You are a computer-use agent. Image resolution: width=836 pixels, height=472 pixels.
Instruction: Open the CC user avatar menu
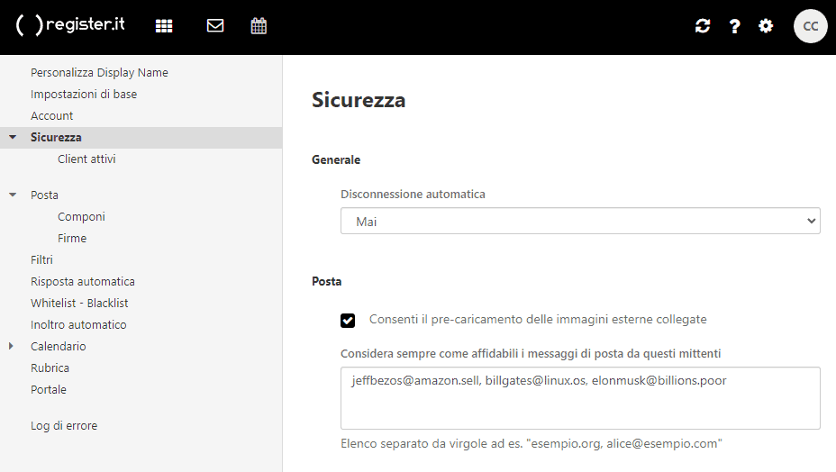[810, 26]
